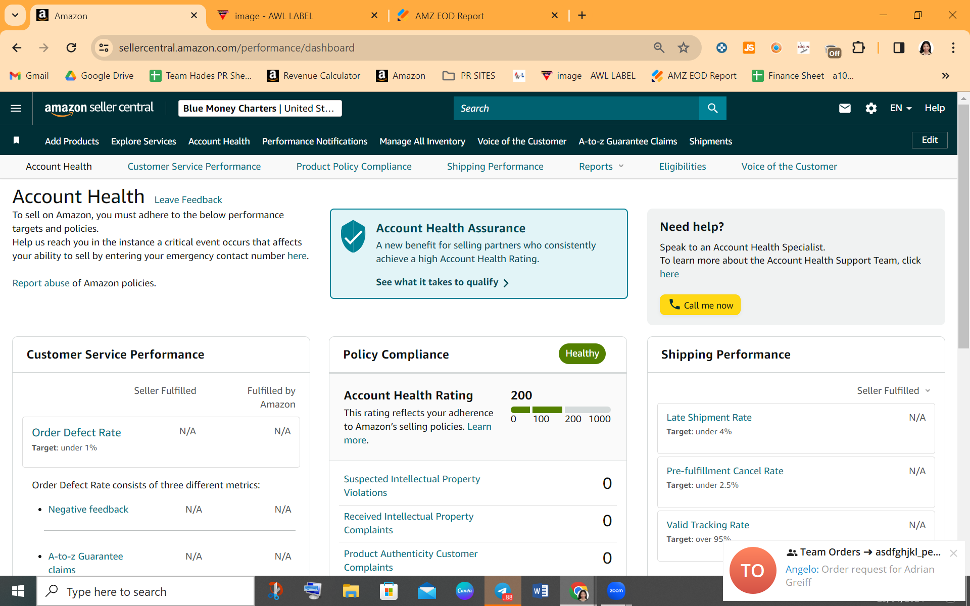Close the AMZ EOD Report browser tab
The width and height of the screenshot is (970, 606).
(555, 16)
